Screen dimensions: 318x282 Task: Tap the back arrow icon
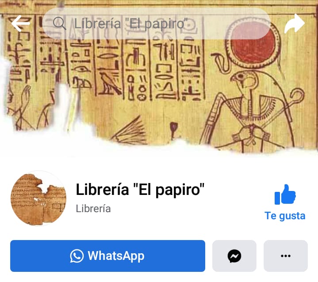click(21, 23)
